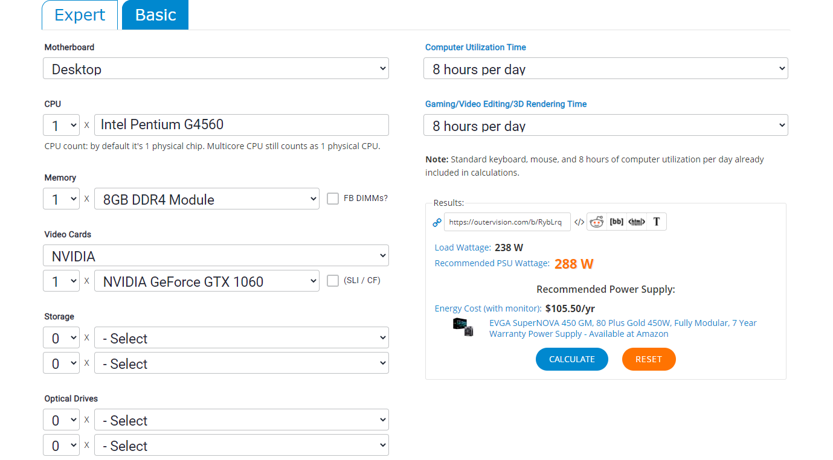Click the outervision.com share URL field
The width and height of the screenshot is (833, 460).
pyautogui.click(x=507, y=222)
